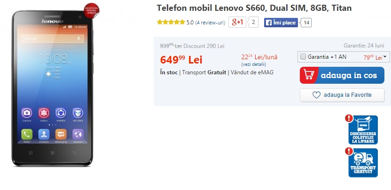The image size is (391, 190).
Task: Click the product title Lenovo S660
Action: tap(254, 8)
